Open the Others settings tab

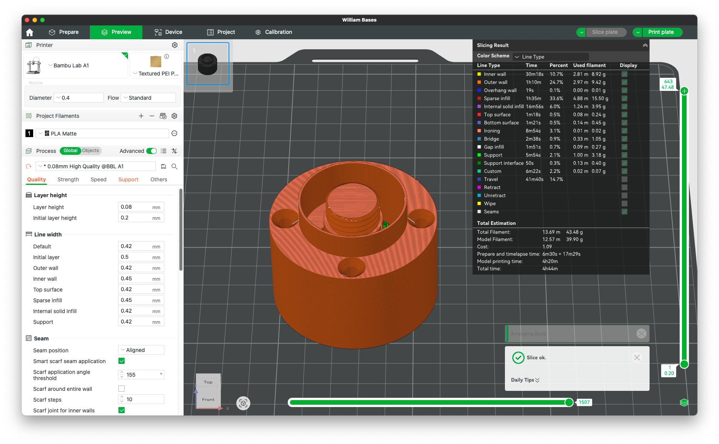(x=159, y=179)
